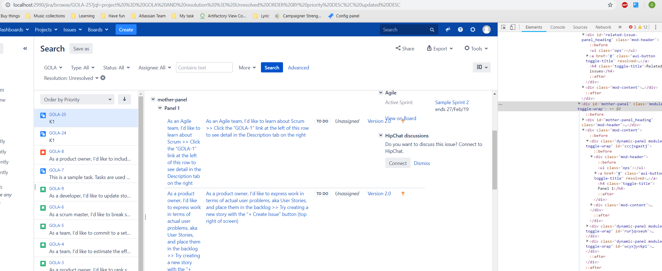
Task: Open the layout switcher dropdown
Action: pos(482,67)
